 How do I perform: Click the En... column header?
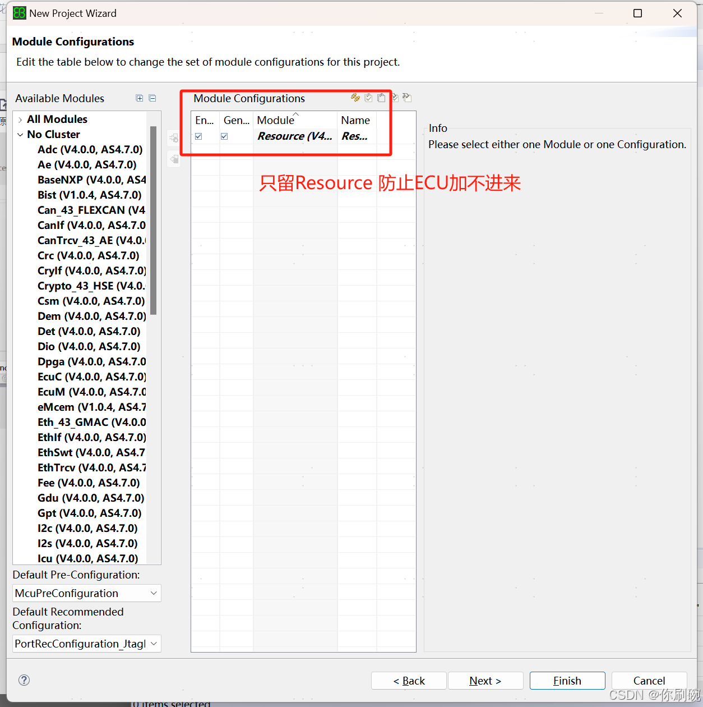pyautogui.click(x=205, y=120)
